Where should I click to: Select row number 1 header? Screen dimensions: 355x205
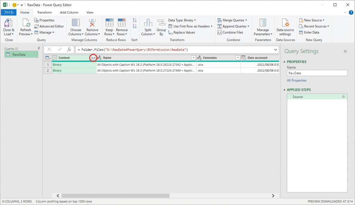click(x=48, y=65)
